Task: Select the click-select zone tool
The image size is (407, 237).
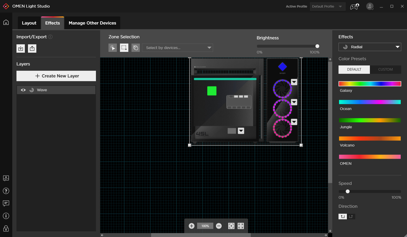Action: point(113,48)
